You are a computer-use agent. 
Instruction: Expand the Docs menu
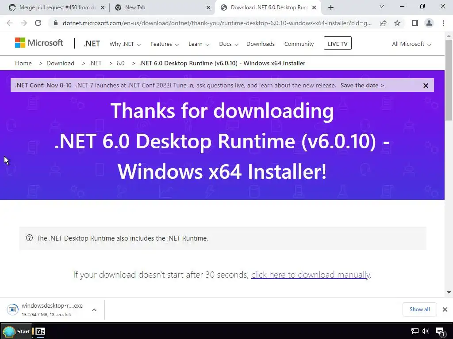coord(229,44)
